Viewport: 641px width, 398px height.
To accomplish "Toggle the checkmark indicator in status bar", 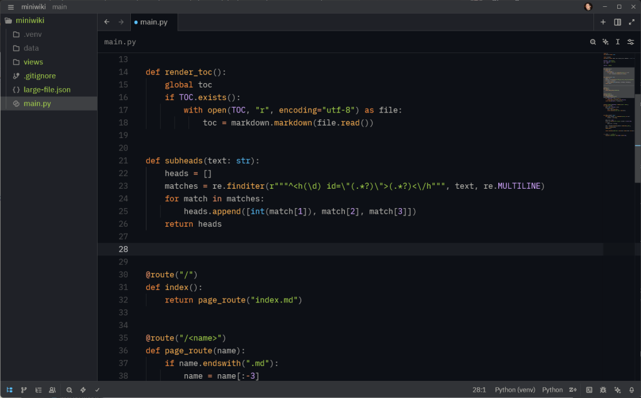I will point(96,389).
